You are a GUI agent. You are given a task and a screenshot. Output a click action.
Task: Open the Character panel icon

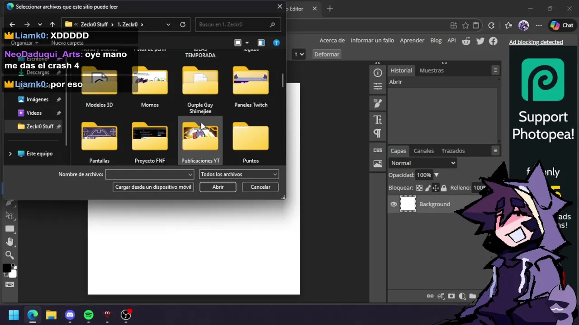378,120
